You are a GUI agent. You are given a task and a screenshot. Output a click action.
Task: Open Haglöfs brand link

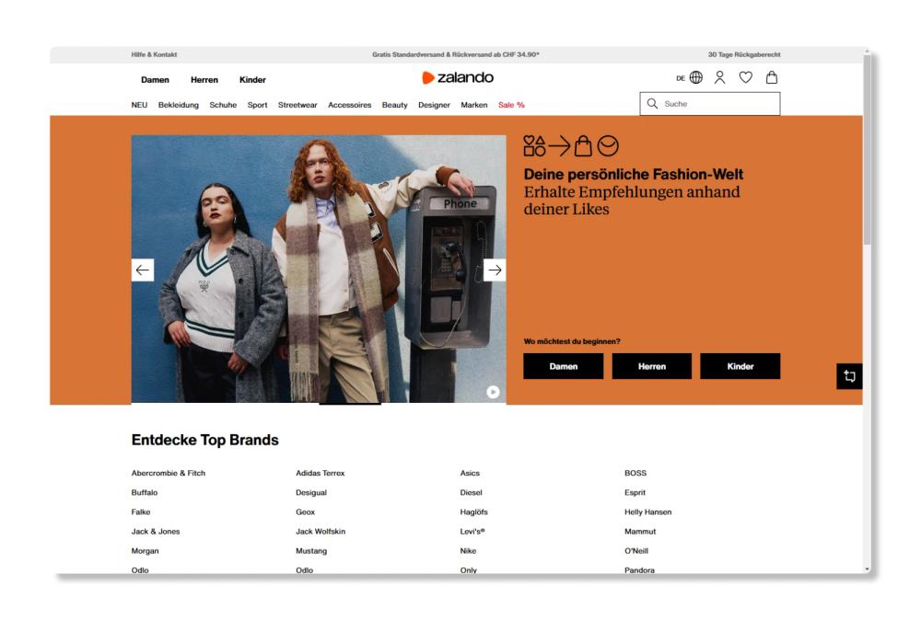474,511
